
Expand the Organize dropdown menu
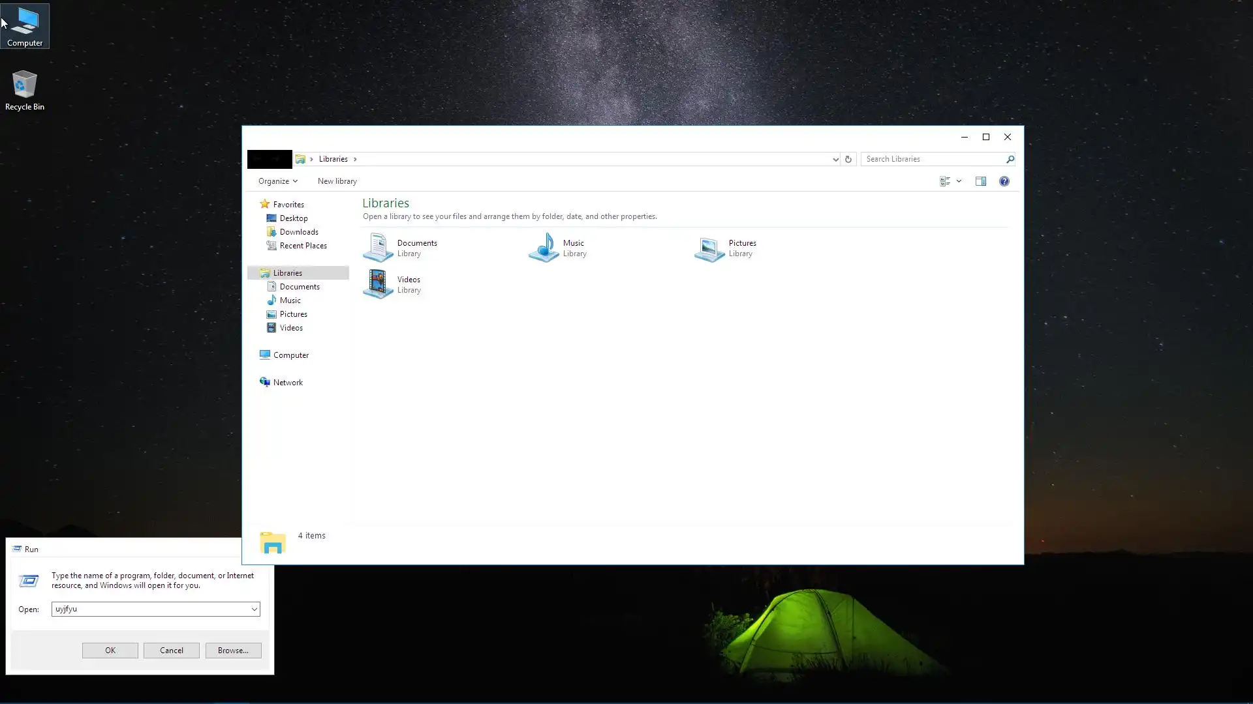pyautogui.click(x=277, y=181)
